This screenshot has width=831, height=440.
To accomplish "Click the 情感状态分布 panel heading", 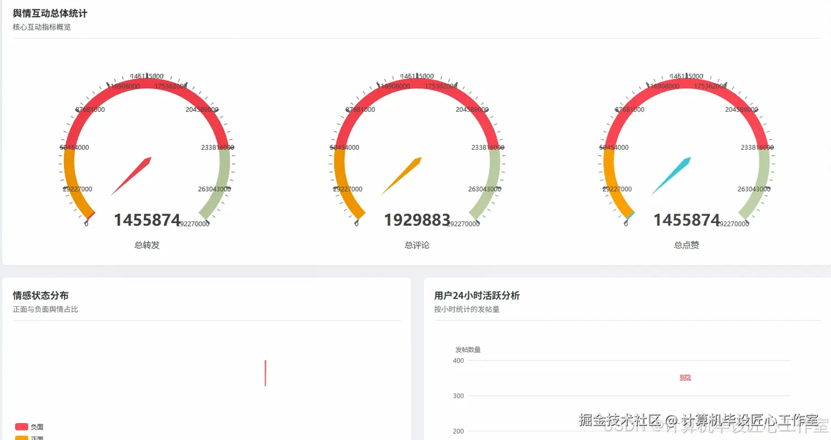I will 41,295.
